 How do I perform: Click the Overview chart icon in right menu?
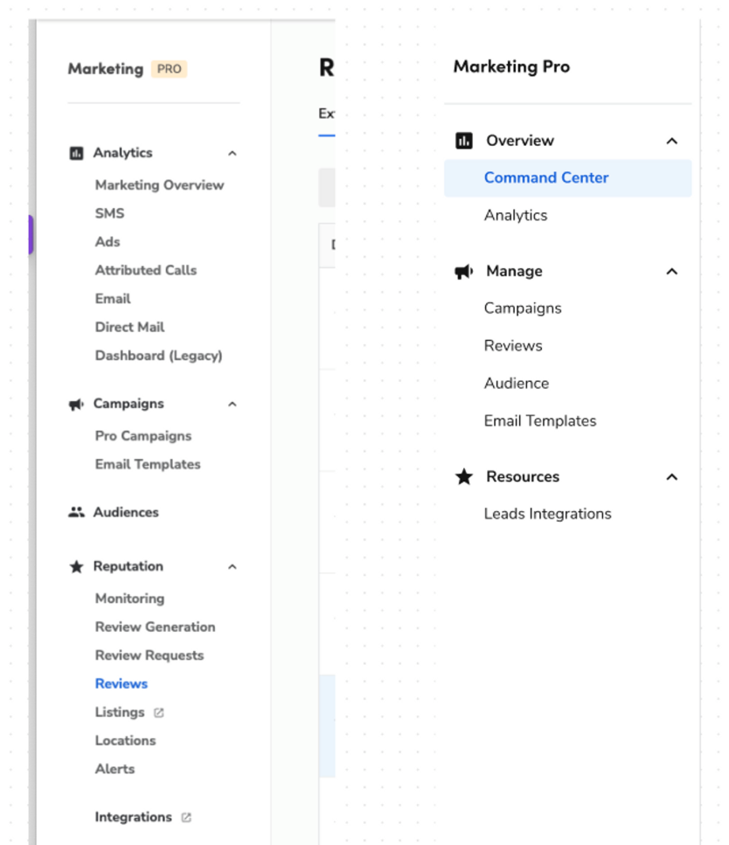click(x=464, y=141)
